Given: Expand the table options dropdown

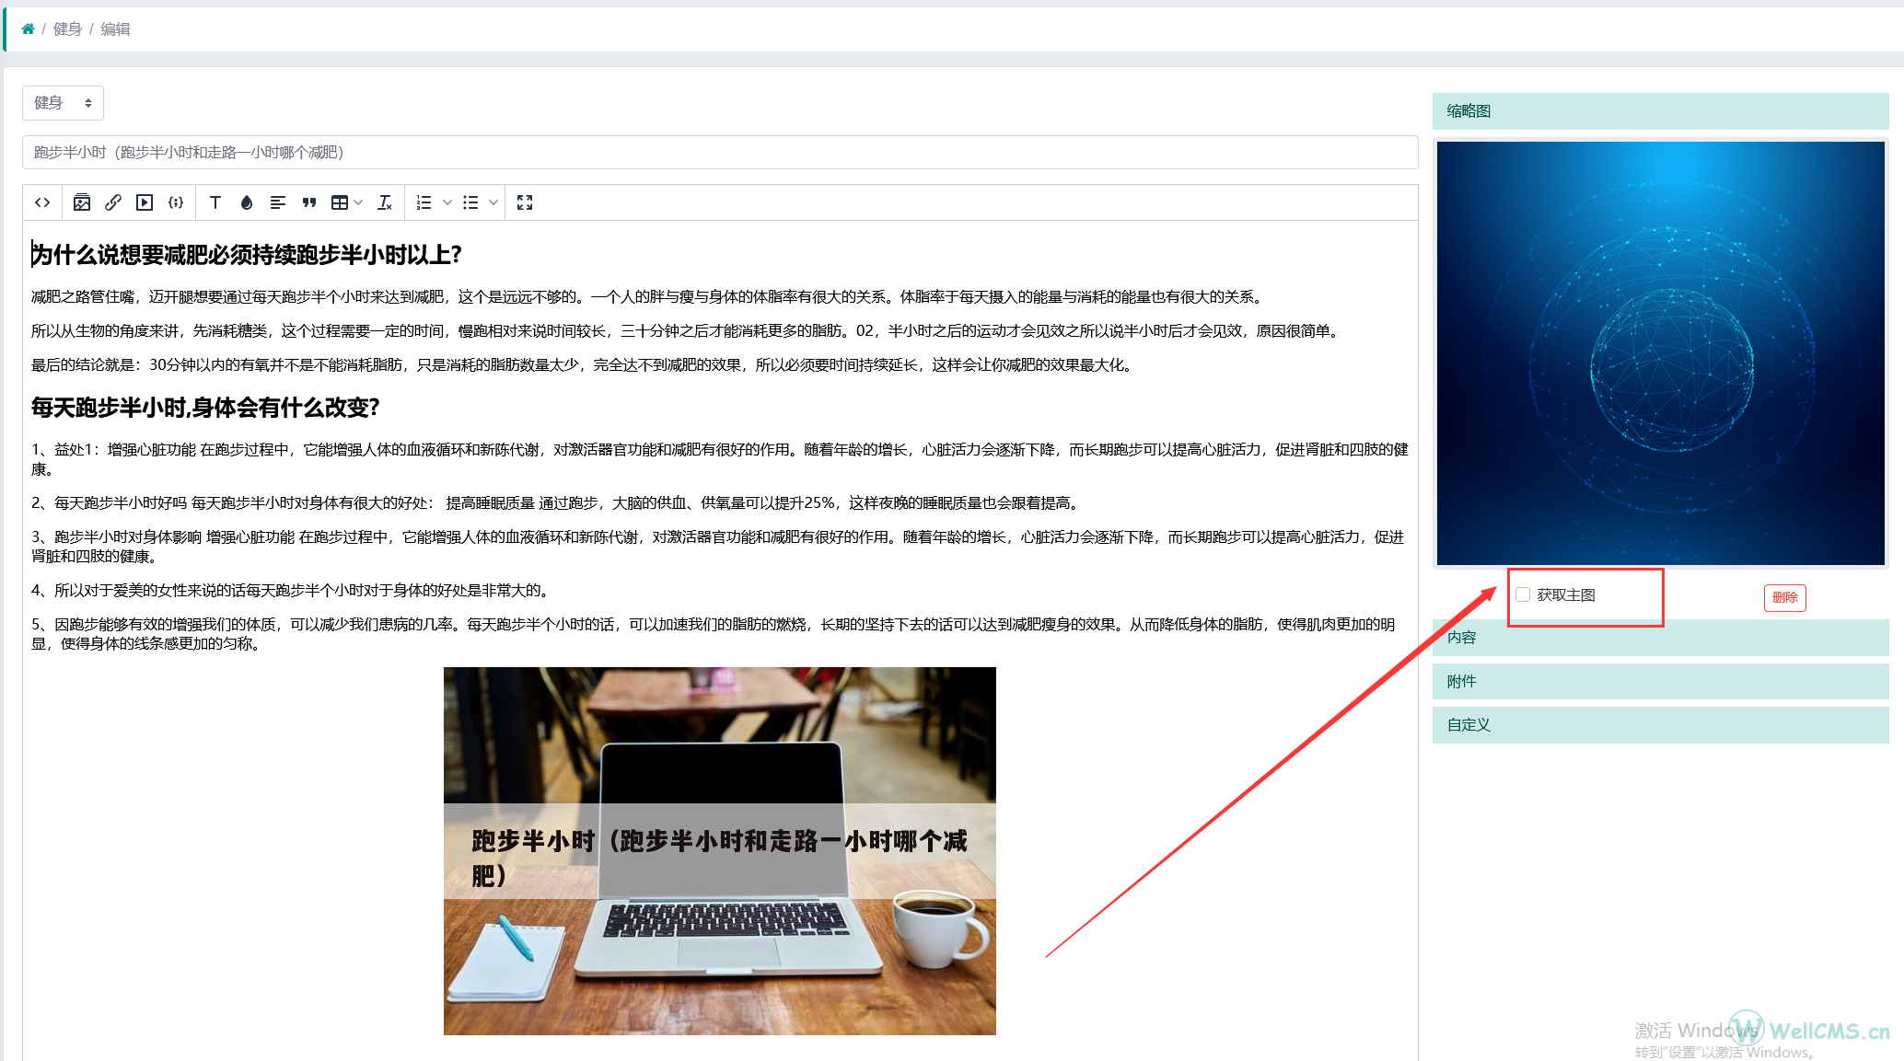Looking at the screenshot, I should [x=358, y=202].
